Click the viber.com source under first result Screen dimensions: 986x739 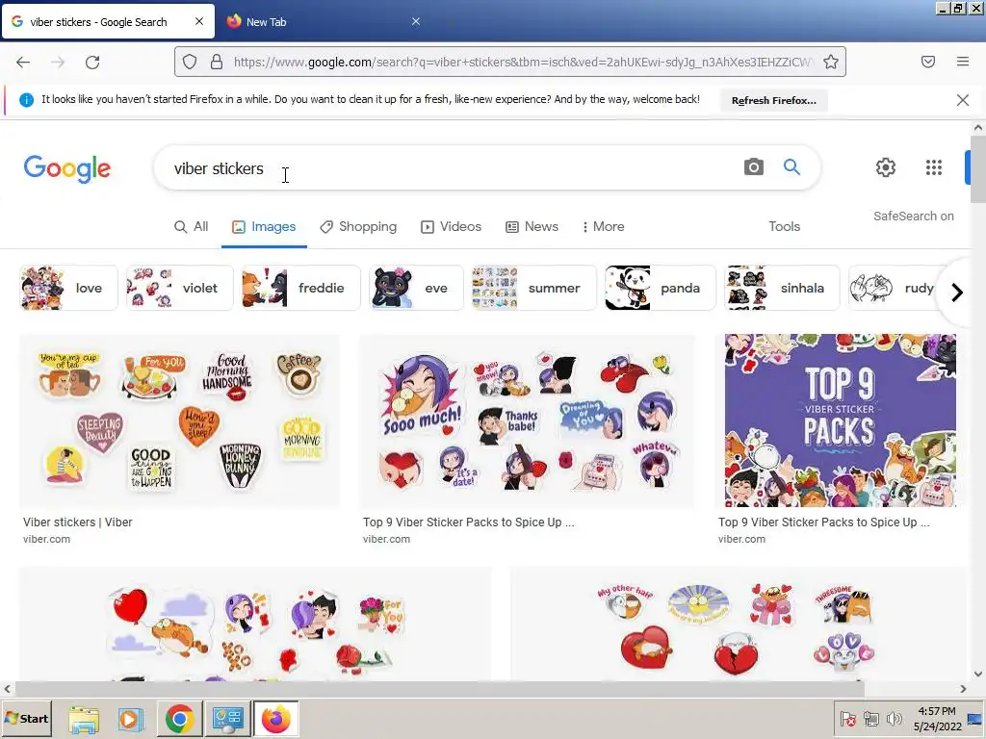[x=46, y=539]
